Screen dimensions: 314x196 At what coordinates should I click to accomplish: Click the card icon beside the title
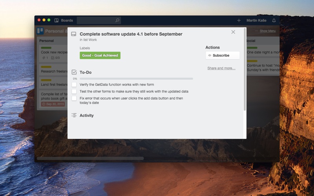(74, 34)
